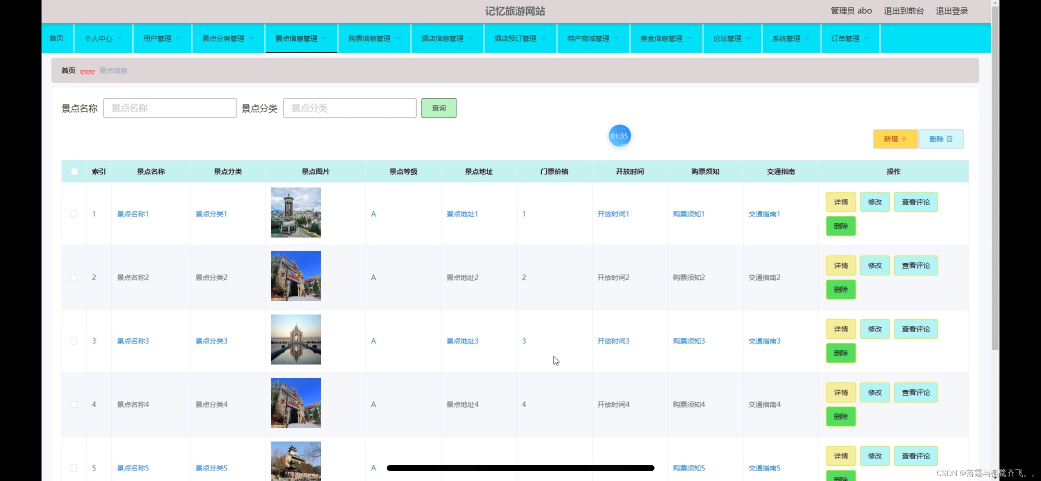Click 退出到前台 link
This screenshot has width=1041, height=481.
point(904,11)
